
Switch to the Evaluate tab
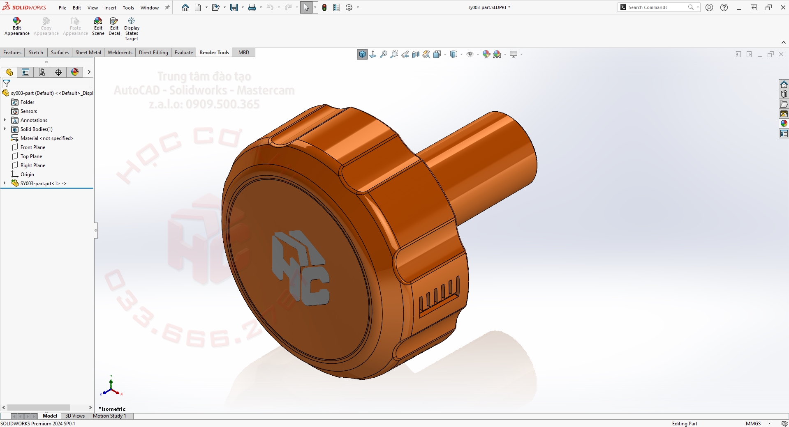184,53
